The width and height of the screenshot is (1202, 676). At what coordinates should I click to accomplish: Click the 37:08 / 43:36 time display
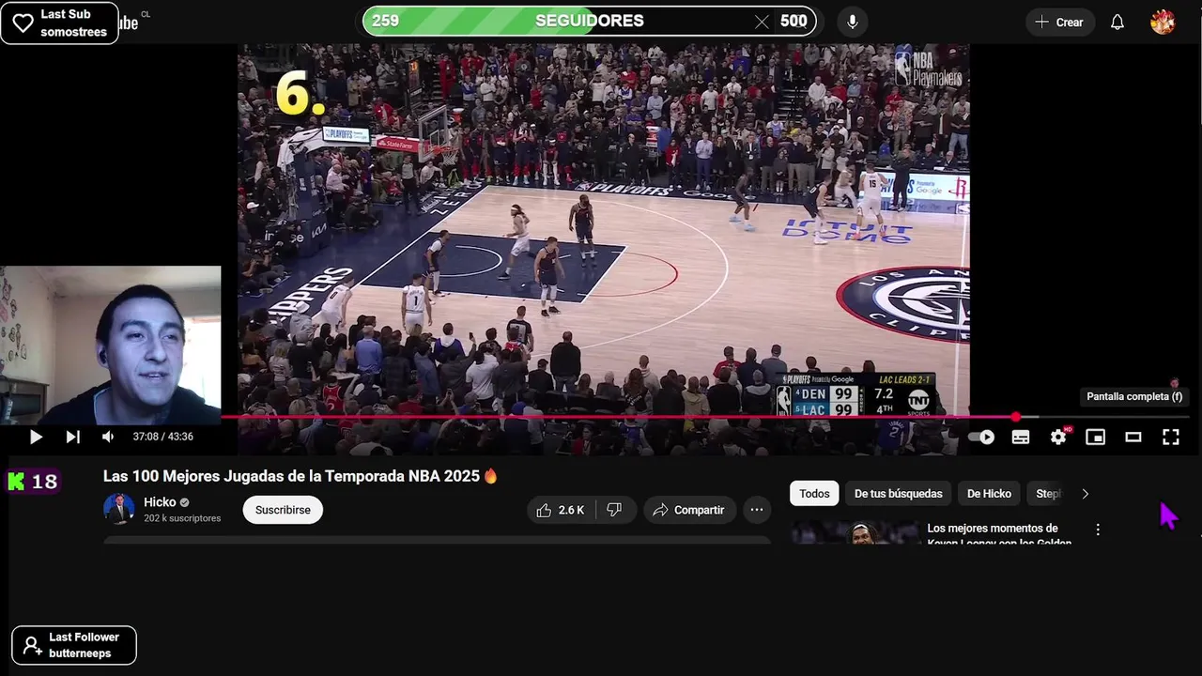click(162, 437)
